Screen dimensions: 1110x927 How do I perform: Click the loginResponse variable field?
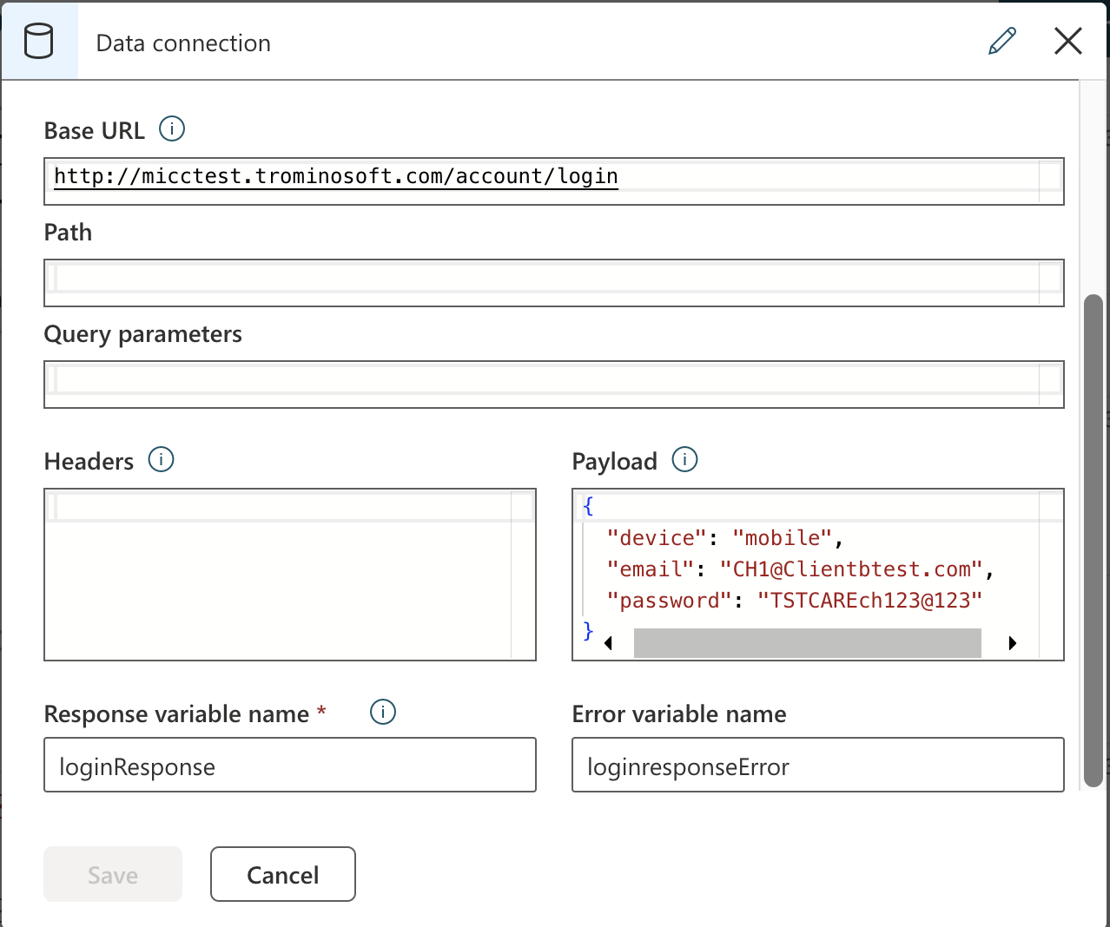(289, 765)
